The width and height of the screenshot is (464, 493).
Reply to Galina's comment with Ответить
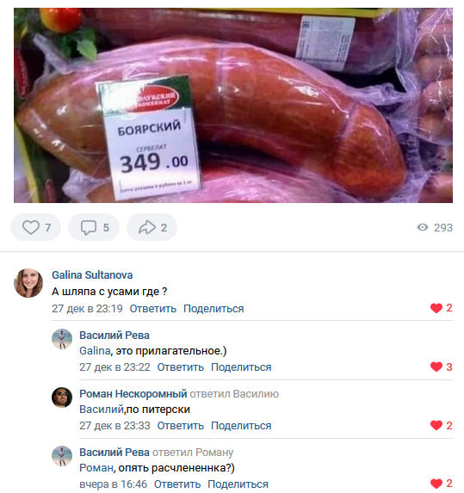point(153,309)
